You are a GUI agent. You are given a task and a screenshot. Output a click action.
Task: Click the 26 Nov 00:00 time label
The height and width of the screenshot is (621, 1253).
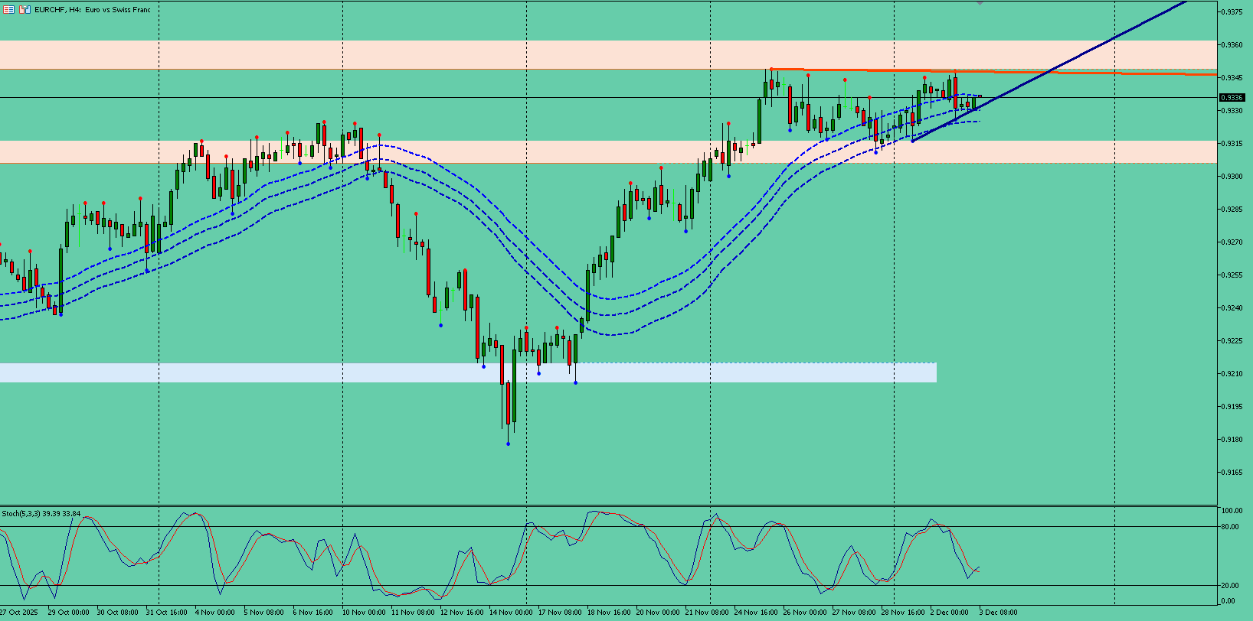click(805, 612)
